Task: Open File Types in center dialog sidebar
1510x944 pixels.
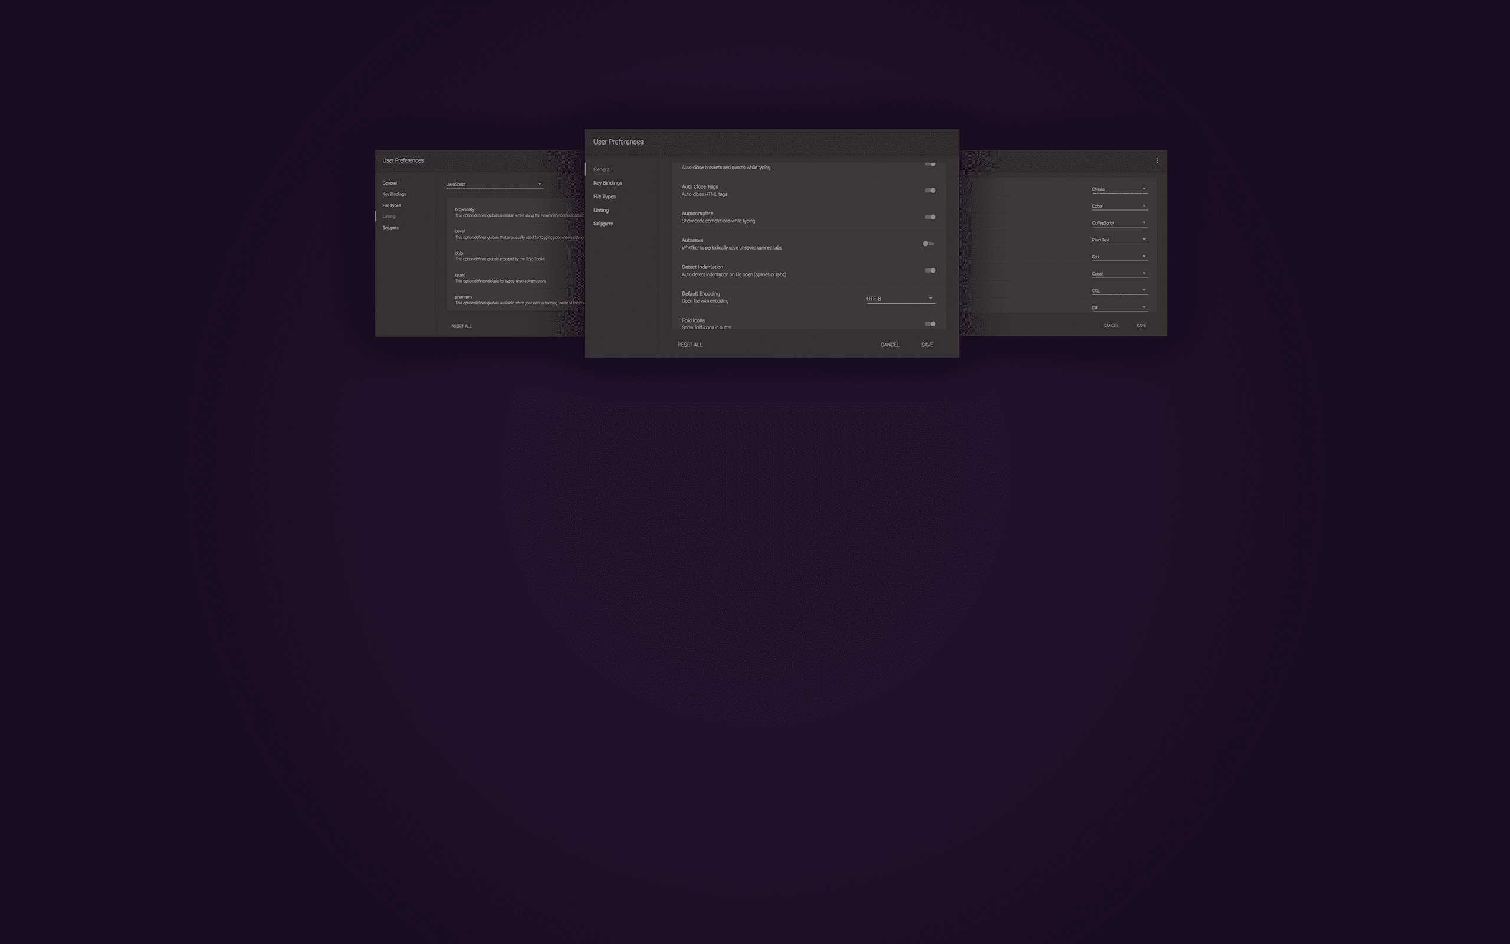Action: click(604, 196)
